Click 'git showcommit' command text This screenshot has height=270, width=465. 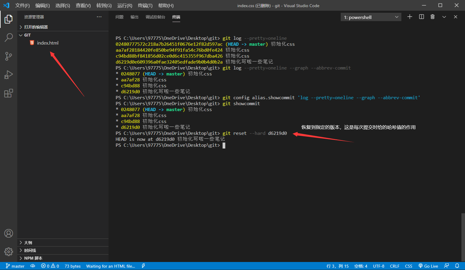click(x=241, y=104)
